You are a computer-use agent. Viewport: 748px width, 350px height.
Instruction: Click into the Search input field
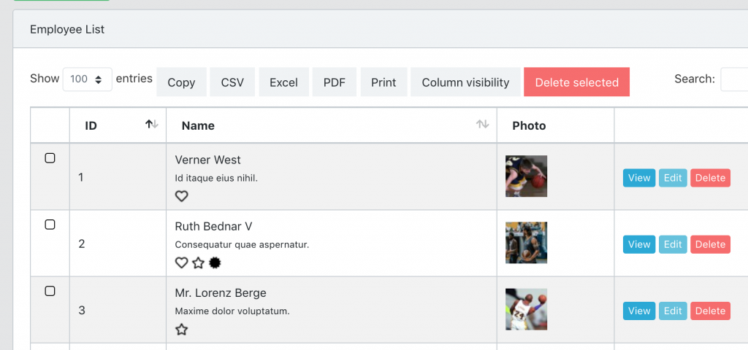point(734,79)
